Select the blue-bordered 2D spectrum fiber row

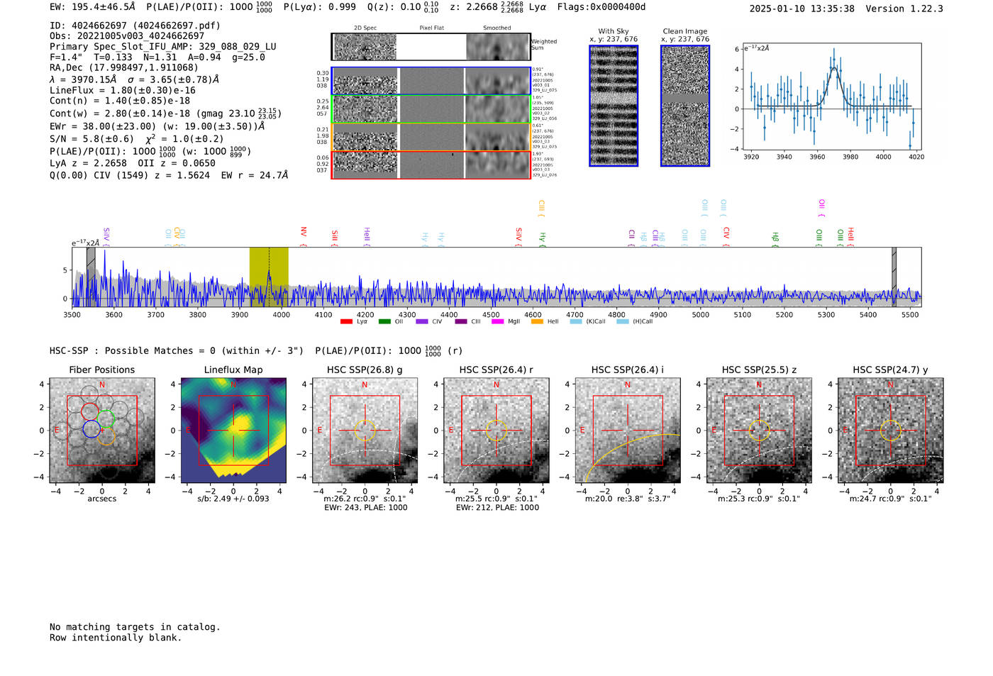point(431,81)
